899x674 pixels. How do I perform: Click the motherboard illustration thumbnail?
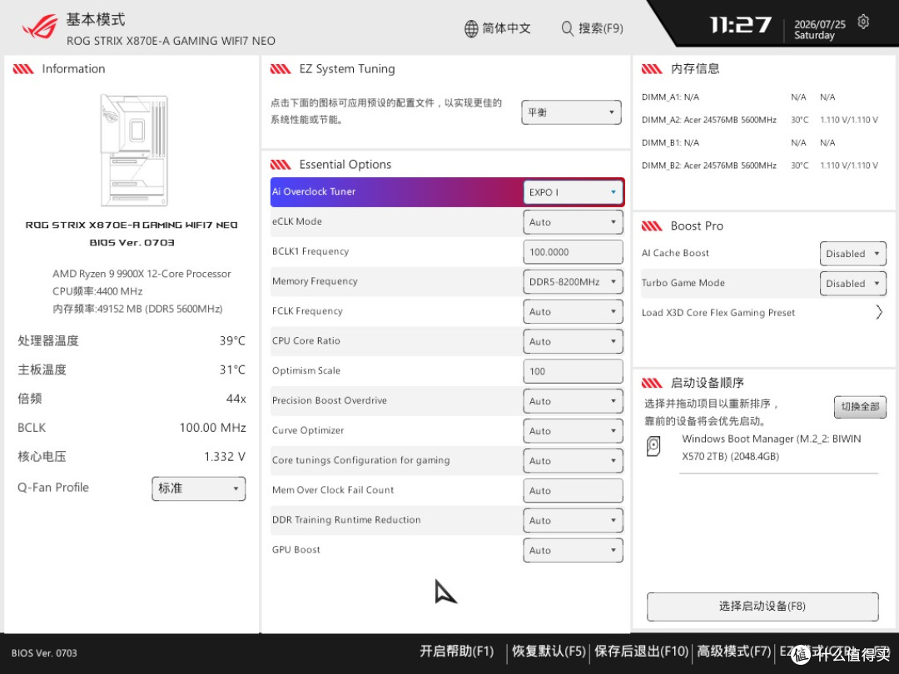pyautogui.click(x=134, y=150)
